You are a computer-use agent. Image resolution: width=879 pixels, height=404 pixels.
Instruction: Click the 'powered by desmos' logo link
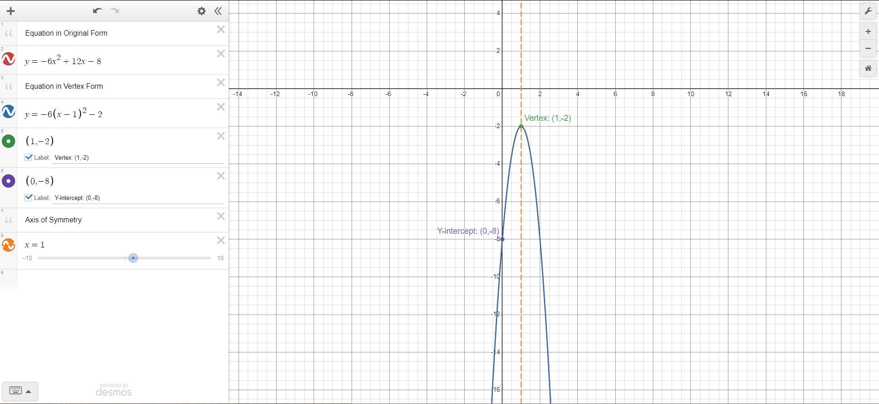114,390
